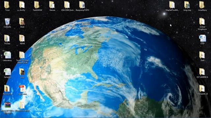
Task: Open the Tima folder
Action: coord(7,5)
